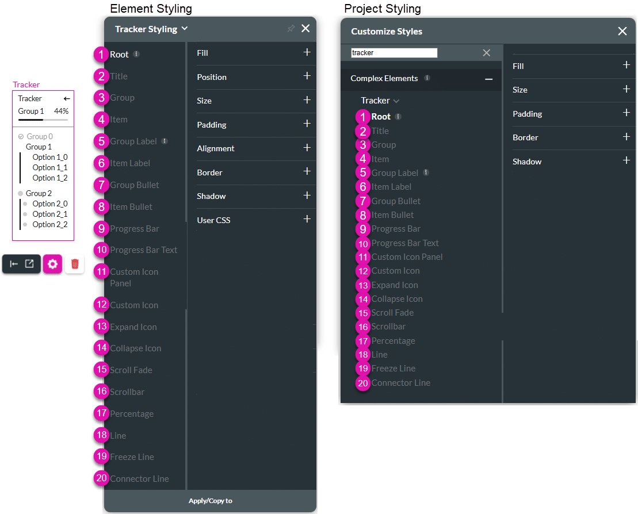The height and width of the screenshot is (514, 638).
Task: Click the info icon beside Root in Tracker Styling
Action: click(x=136, y=54)
